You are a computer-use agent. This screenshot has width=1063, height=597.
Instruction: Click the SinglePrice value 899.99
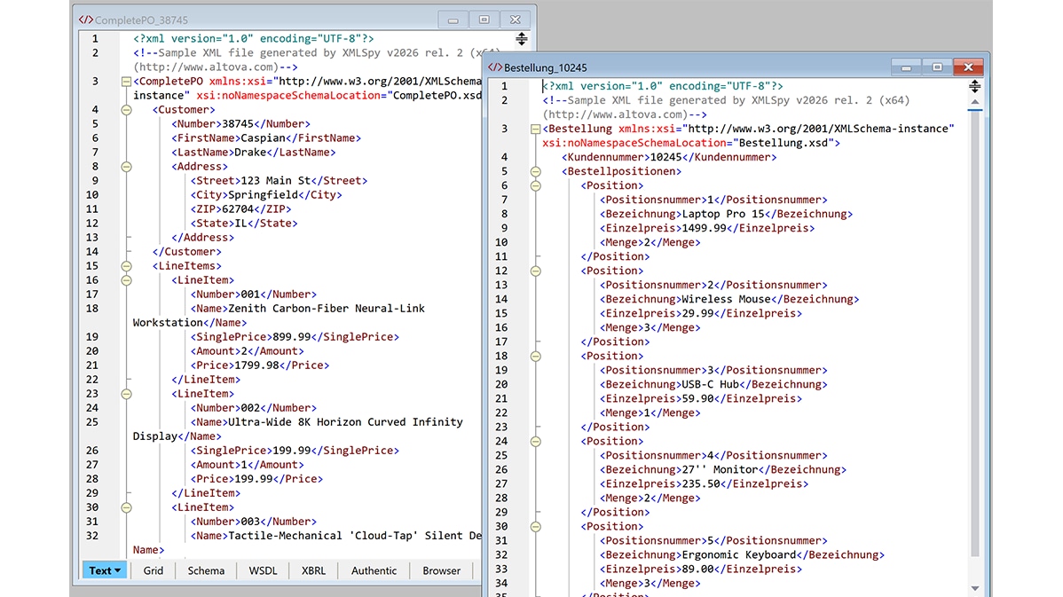pyautogui.click(x=292, y=337)
